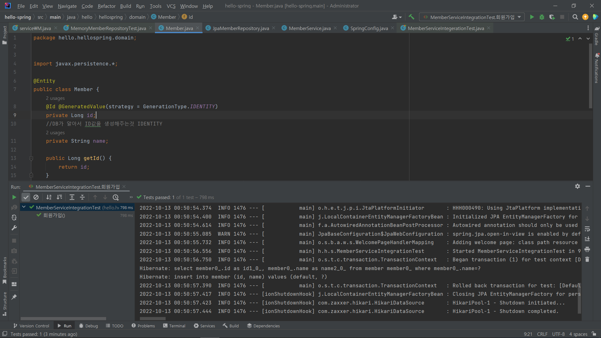Run the MemberServiceIntegrationTest configuration from main toolbar

(x=532, y=17)
